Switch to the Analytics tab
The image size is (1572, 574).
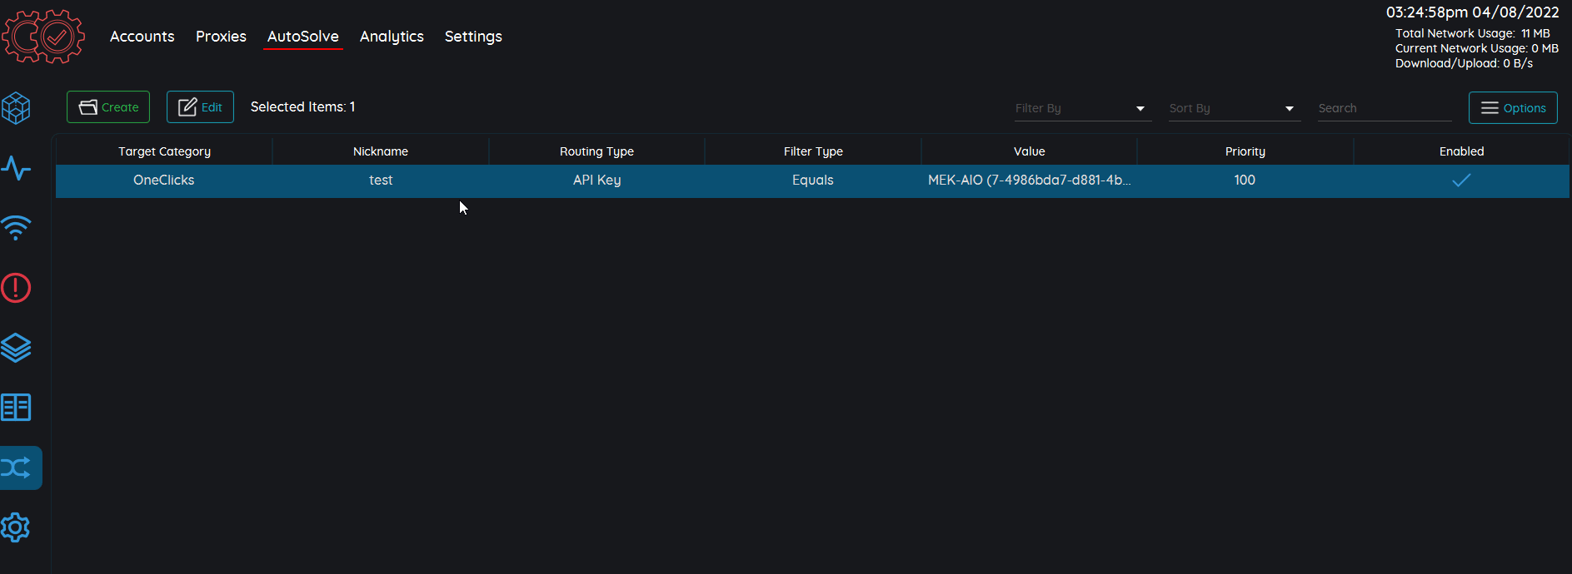point(392,37)
